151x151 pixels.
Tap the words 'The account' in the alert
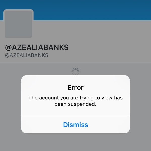click(x=44, y=98)
